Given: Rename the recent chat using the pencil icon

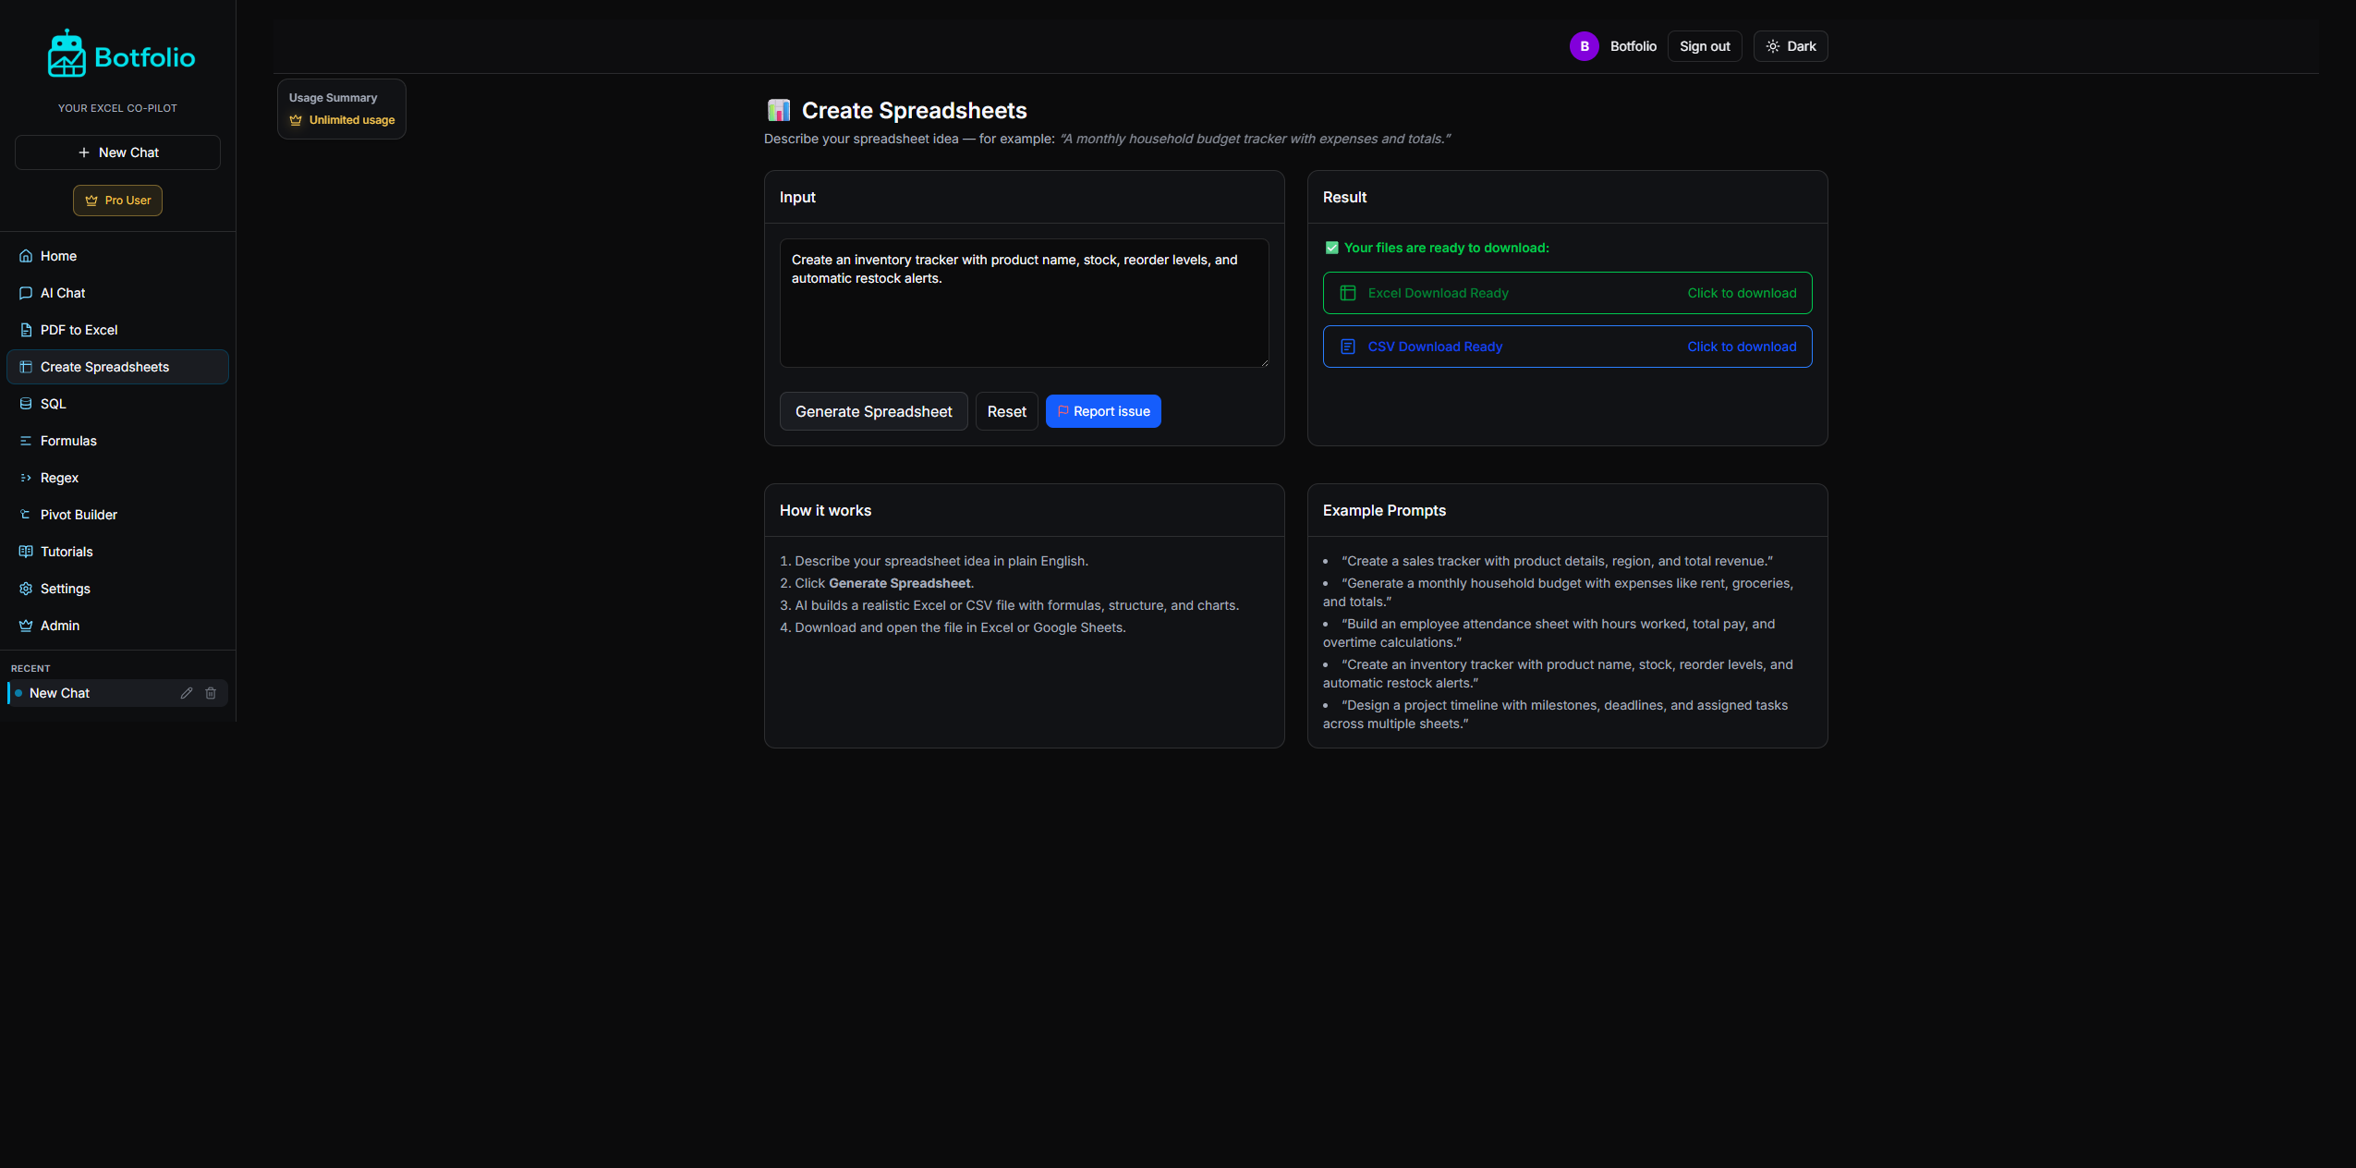Looking at the screenshot, I should (x=187, y=693).
